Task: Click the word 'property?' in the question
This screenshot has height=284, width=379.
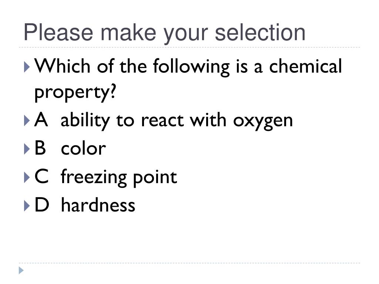Action: (x=76, y=93)
